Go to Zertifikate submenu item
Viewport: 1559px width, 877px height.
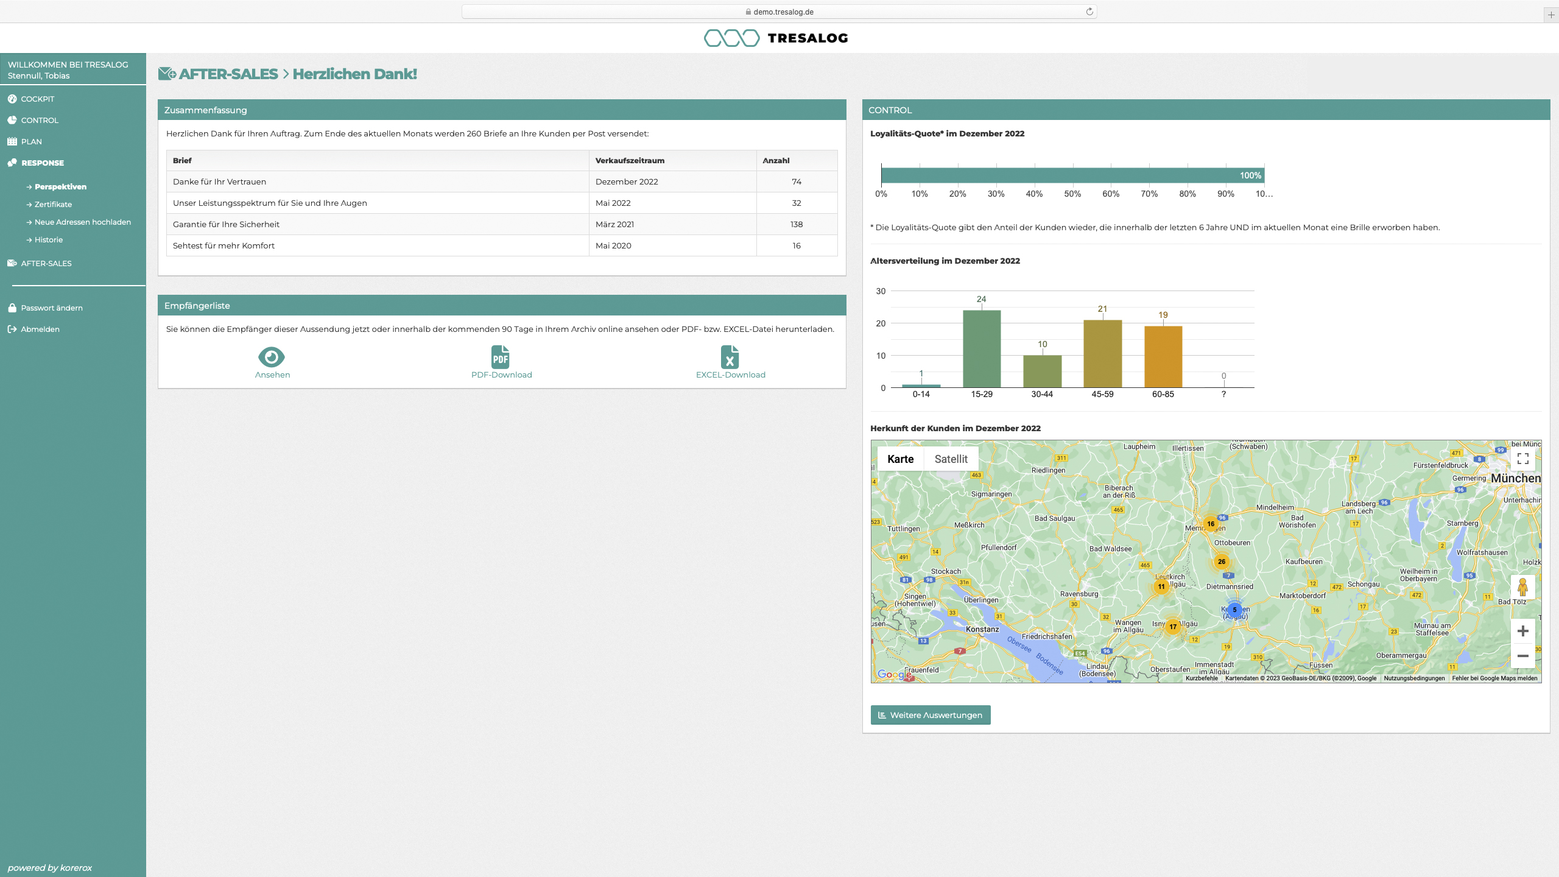pyautogui.click(x=53, y=204)
